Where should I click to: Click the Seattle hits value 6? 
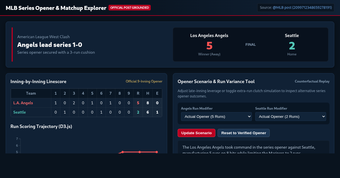(x=148, y=112)
